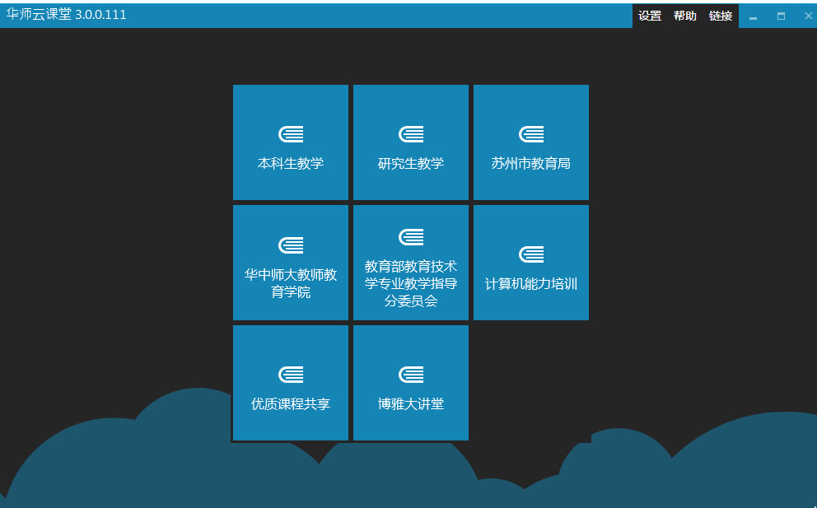This screenshot has width=817, height=508.
Task: Click the book icon on 计算机能力培训 tile
Action: point(530,254)
